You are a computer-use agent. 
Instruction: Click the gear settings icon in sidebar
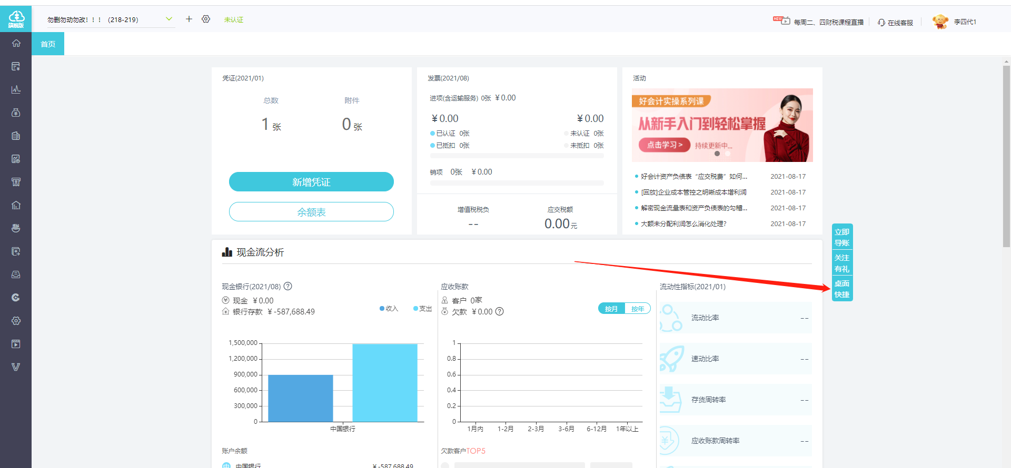click(x=16, y=321)
